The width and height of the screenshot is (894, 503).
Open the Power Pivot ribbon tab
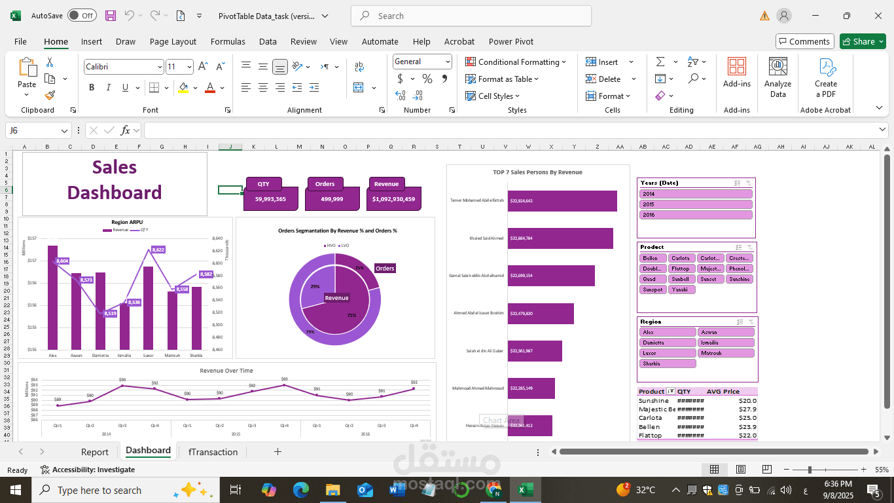(x=510, y=41)
